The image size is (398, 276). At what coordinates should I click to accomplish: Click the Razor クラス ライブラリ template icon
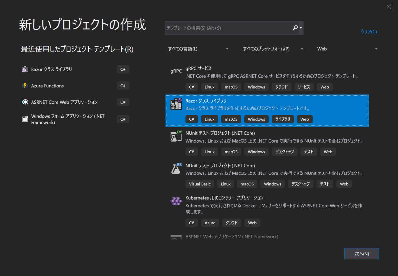coord(176,104)
